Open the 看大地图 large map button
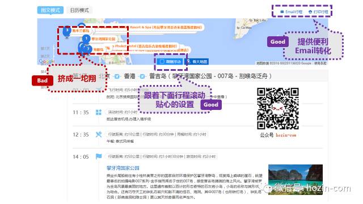 [197, 62]
